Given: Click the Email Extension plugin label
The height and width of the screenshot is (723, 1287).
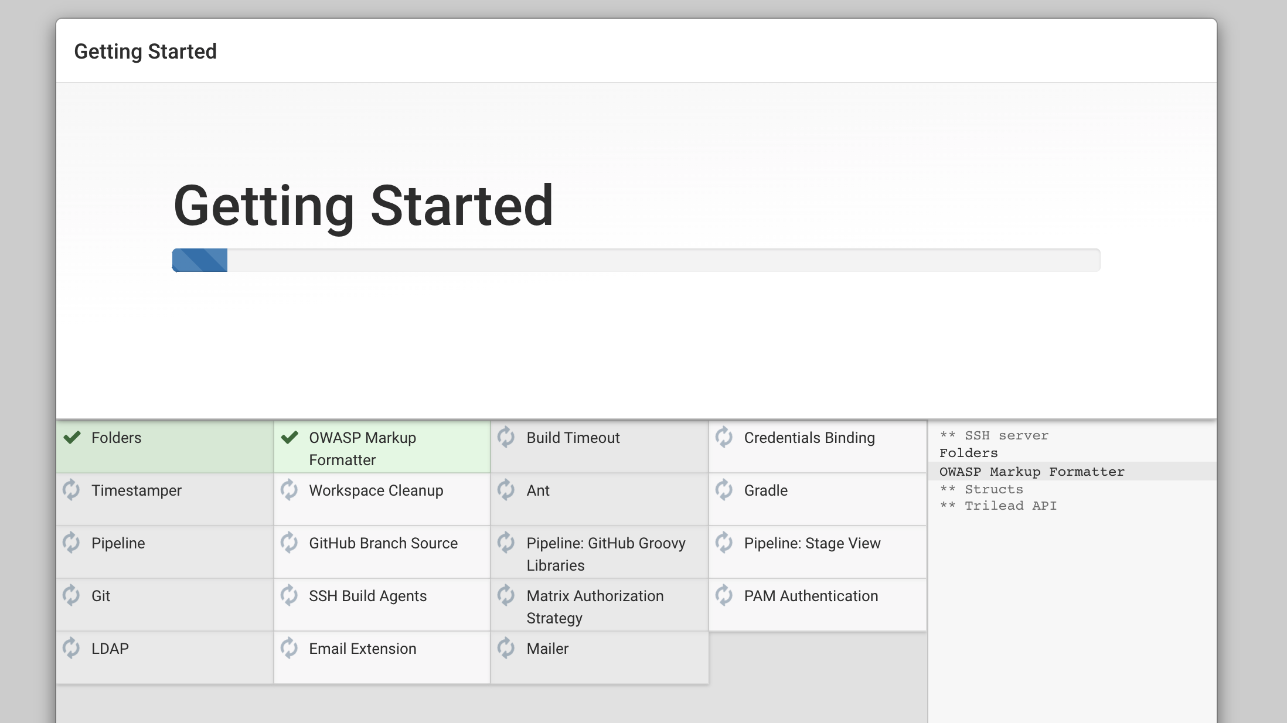Looking at the screenshot, I should (x=362, y=649).
